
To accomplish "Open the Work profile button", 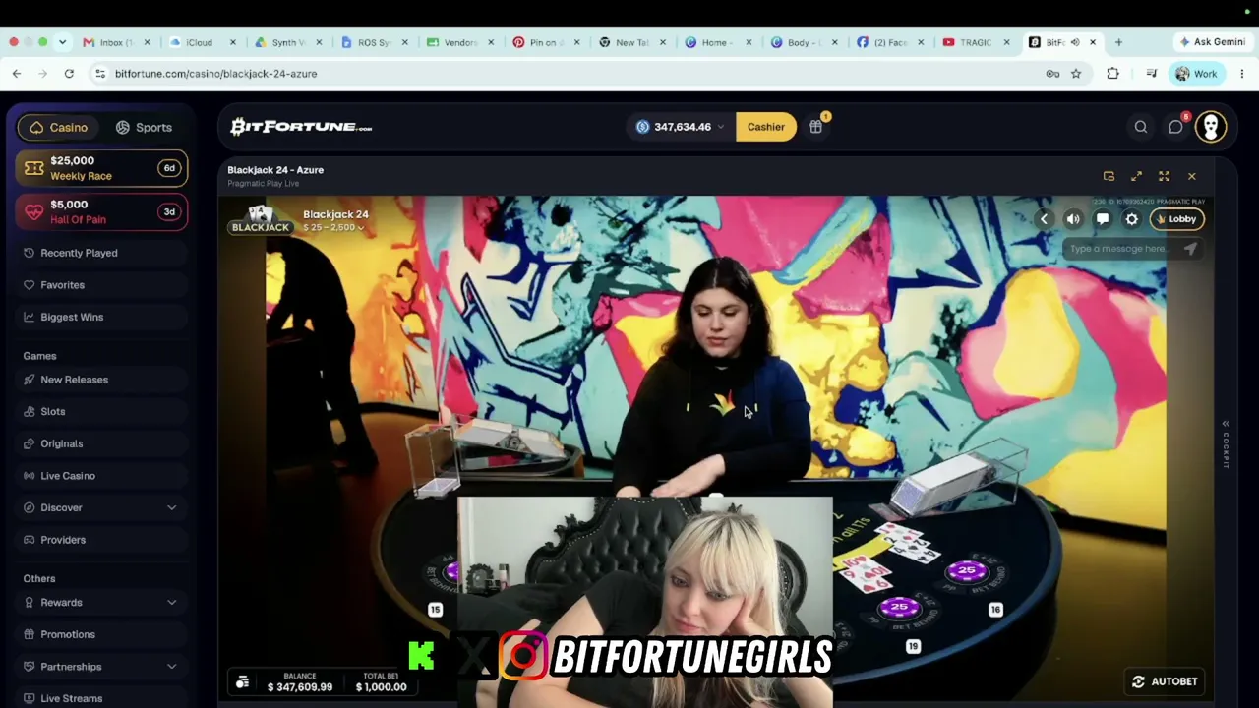I will 1196,74.
